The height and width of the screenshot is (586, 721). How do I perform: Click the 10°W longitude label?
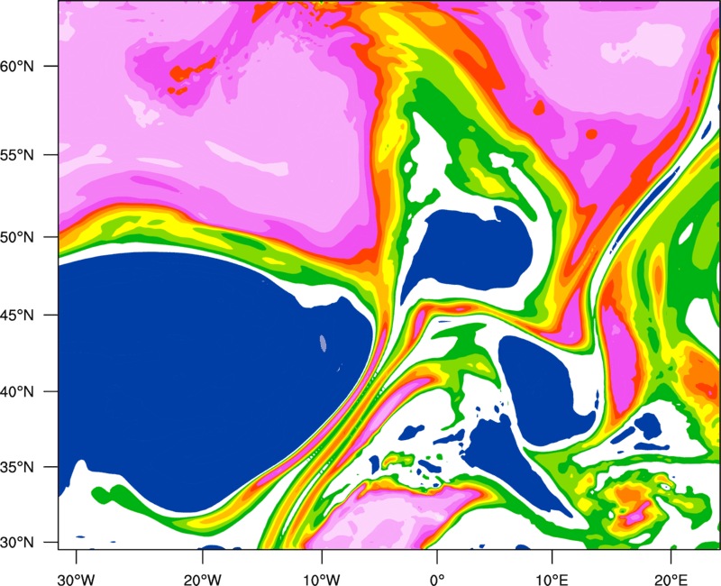(322, 580)
